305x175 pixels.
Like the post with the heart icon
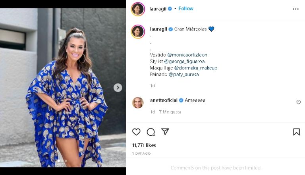tap(136, 132)
